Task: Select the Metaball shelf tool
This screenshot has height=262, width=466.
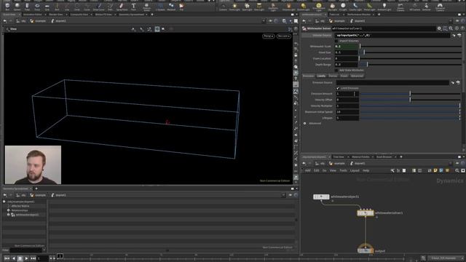Action: click(171, 7)
